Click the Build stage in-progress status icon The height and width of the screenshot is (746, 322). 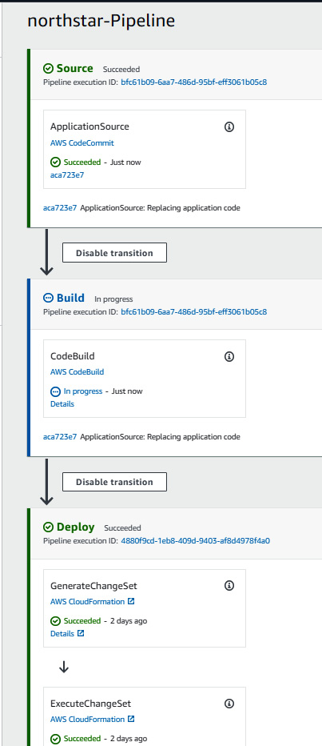pyautogui.click(x=48, y=298)
